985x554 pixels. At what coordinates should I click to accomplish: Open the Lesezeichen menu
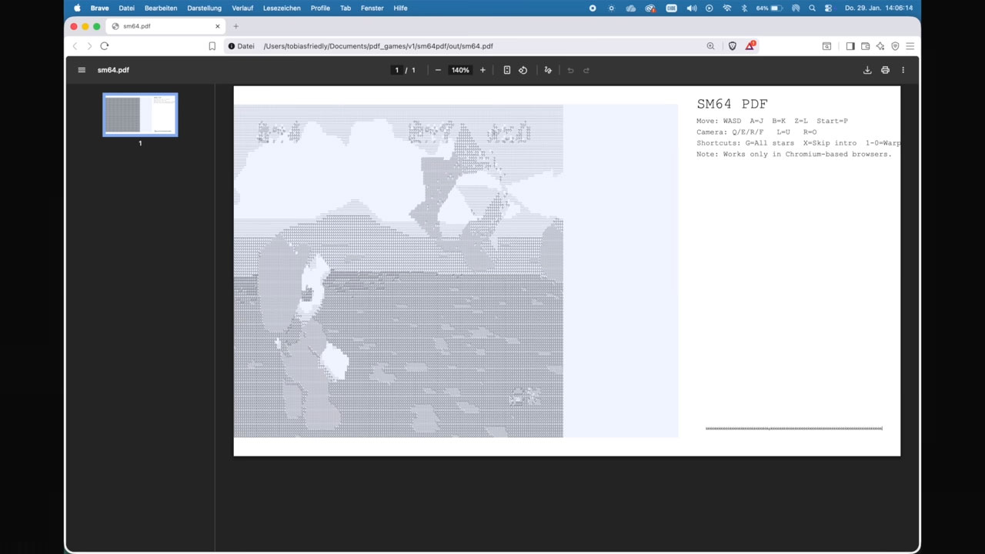[x=282, y=8]
